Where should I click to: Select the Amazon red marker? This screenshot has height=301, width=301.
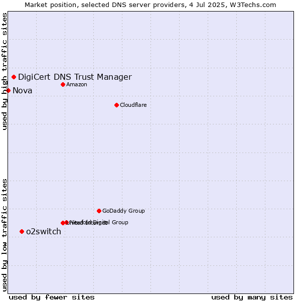click(63, 84)
